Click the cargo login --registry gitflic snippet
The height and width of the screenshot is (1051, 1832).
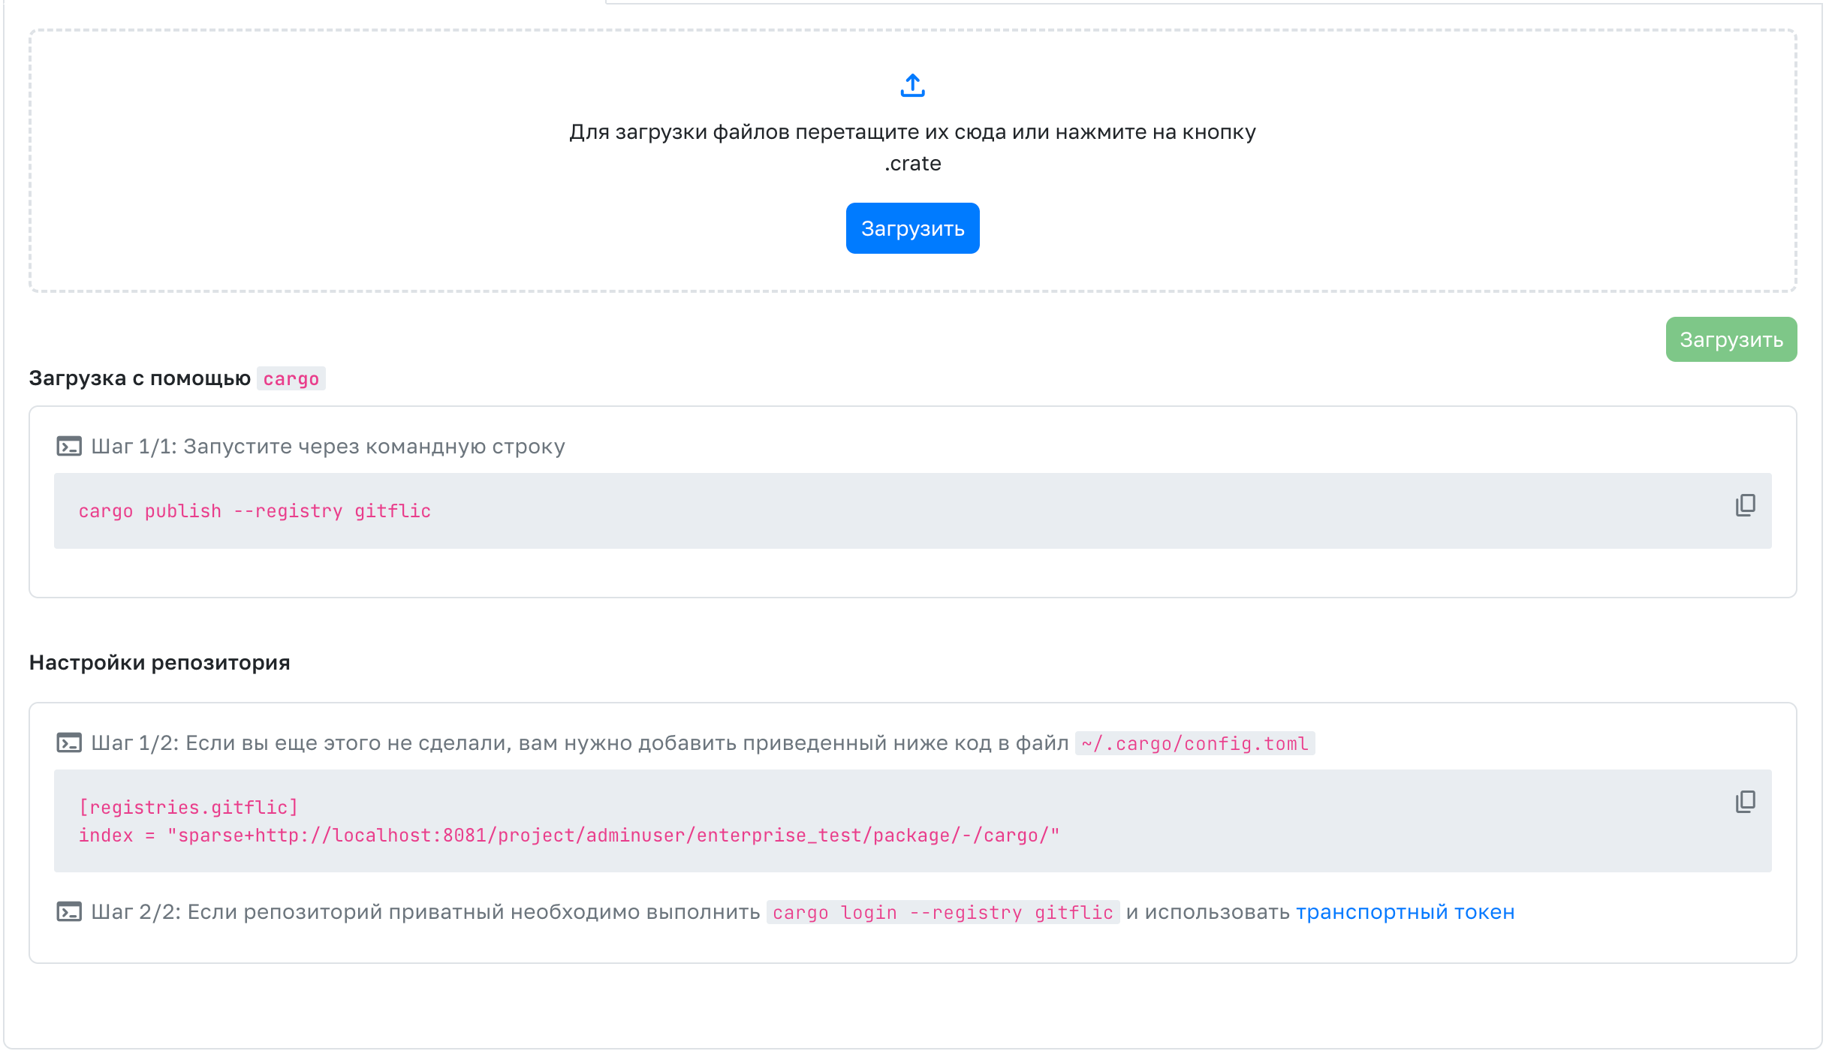(942, 913)
